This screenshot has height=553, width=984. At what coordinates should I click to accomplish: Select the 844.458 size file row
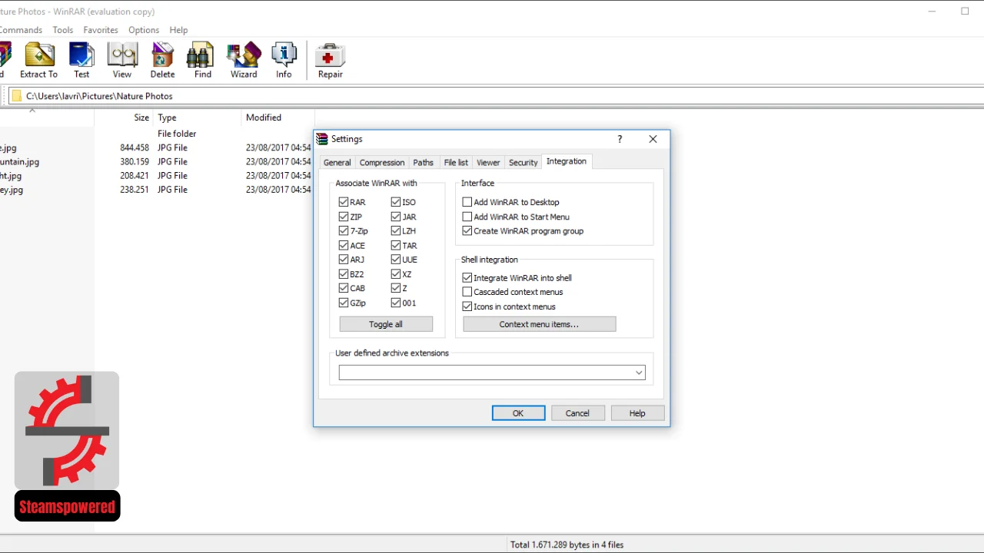pos(156,147)
